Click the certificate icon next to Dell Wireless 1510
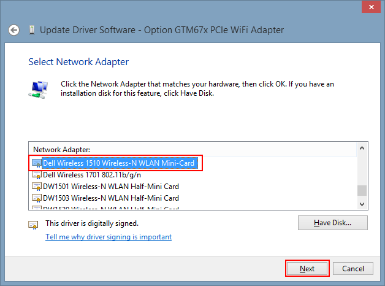This screenshot has height=286, width=385. pos(37,163)
